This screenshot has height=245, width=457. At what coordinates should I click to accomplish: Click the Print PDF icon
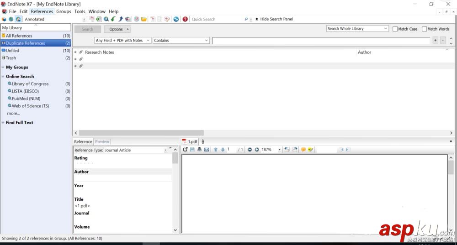(x=199, y=150)
